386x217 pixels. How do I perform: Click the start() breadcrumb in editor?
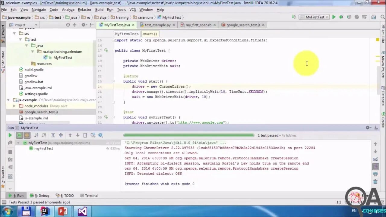150,34
